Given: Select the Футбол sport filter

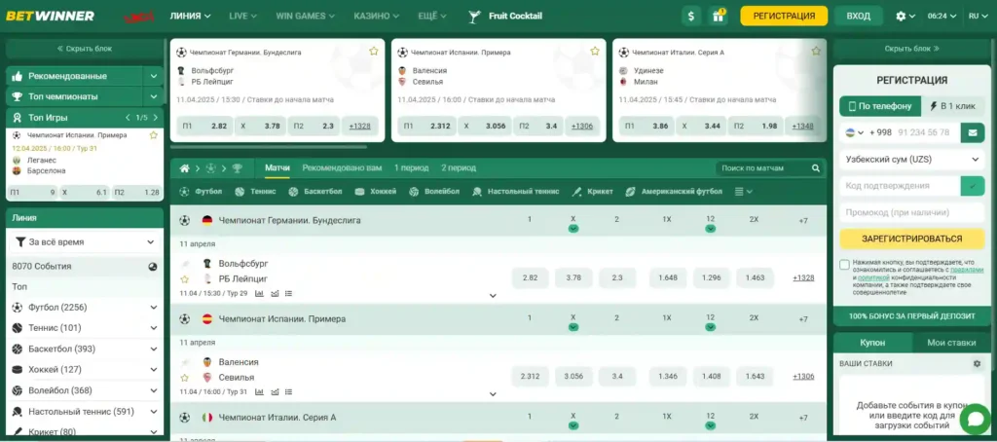Looking at the screenshot, I should (x=201, y=192).
